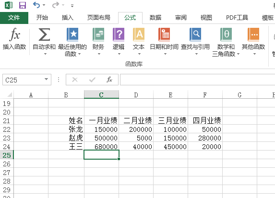Click the formula bar fx icon
Viewport: 275px width, 198px height.
coord(109,80)
